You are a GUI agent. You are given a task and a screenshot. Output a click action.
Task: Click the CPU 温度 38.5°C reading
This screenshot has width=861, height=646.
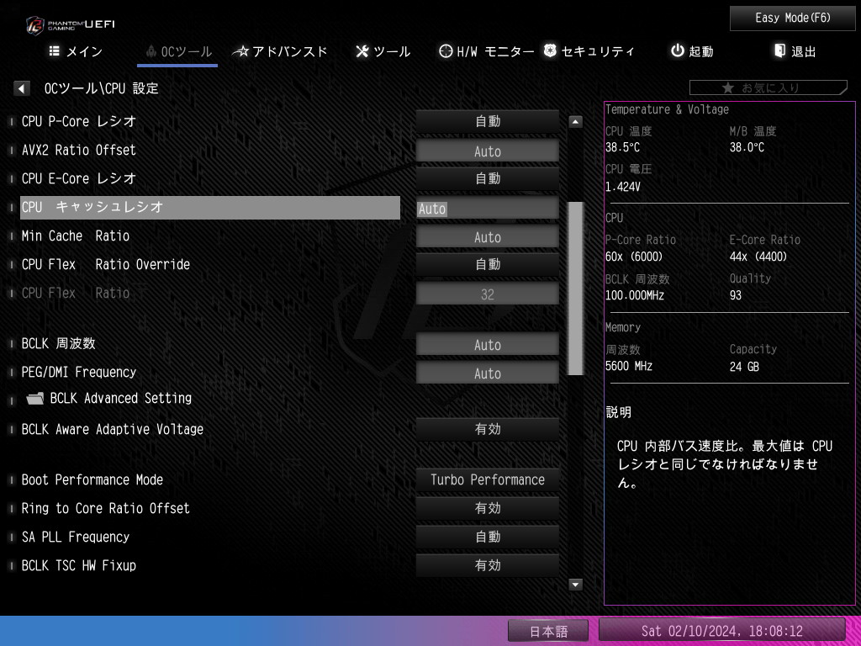click(x=622, y=148)
